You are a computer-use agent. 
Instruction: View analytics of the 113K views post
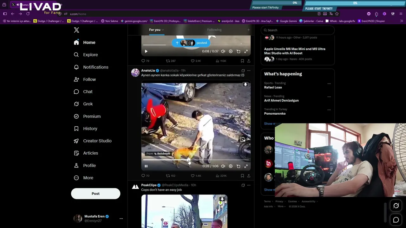[x=221, y=61]
